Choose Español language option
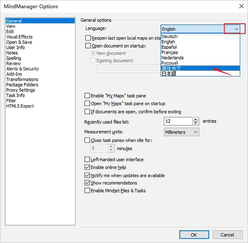248x243 pixels. click(x=200, y=47)
